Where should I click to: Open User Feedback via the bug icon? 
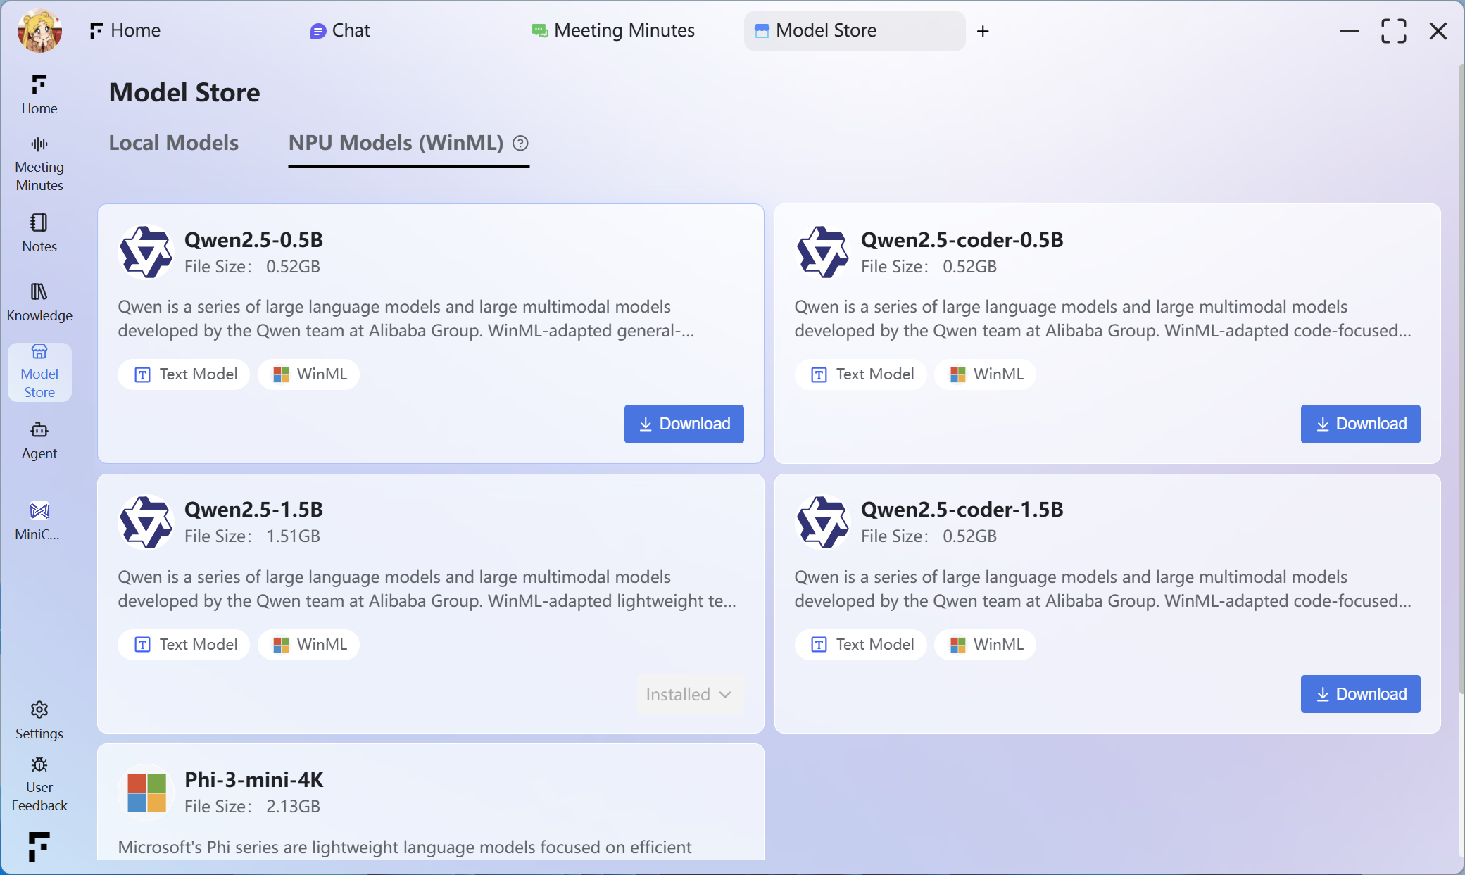point(39,765)
